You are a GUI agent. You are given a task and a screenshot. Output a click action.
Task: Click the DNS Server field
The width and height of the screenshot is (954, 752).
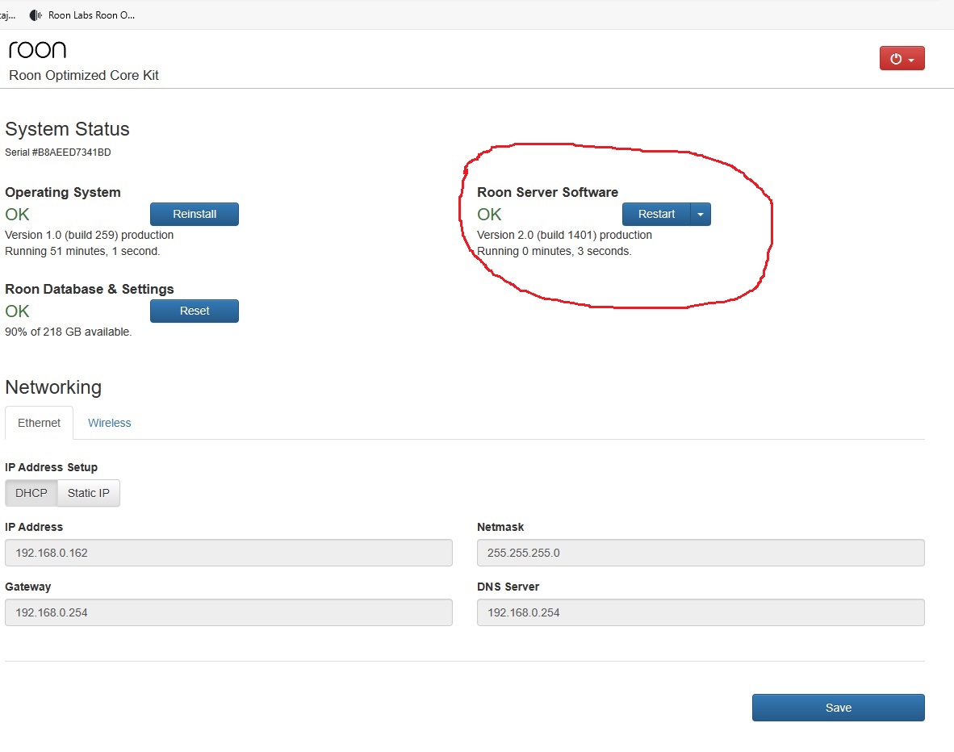click(701, 612)
